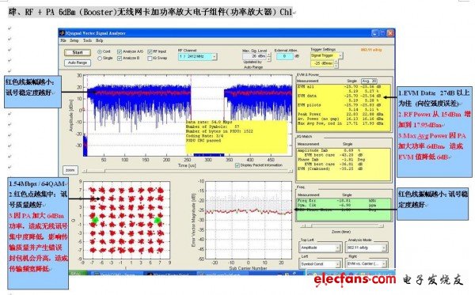Decrease trigger level with down arrow
The image size is (475, 295).
point(336,65)
